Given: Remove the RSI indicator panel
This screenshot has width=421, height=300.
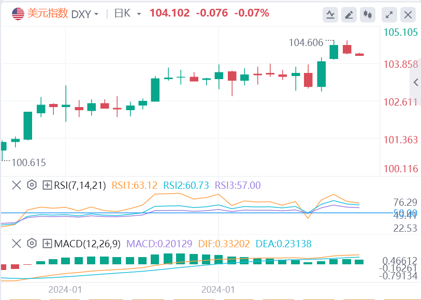Looking at the screenshot, I should tap(17, 185).
